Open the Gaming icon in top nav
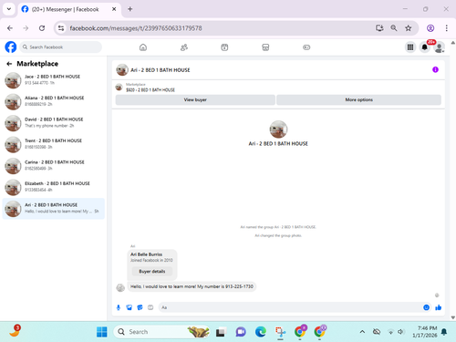 click(x=306, y=47)
